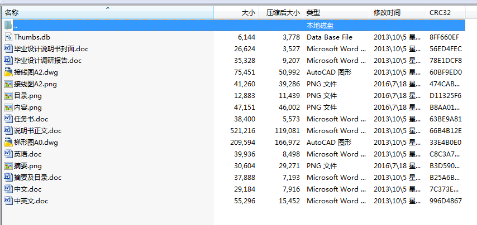Click CRC32 value 8FF660EF
This screenshot has width=477, height=225.
point(445,37)
